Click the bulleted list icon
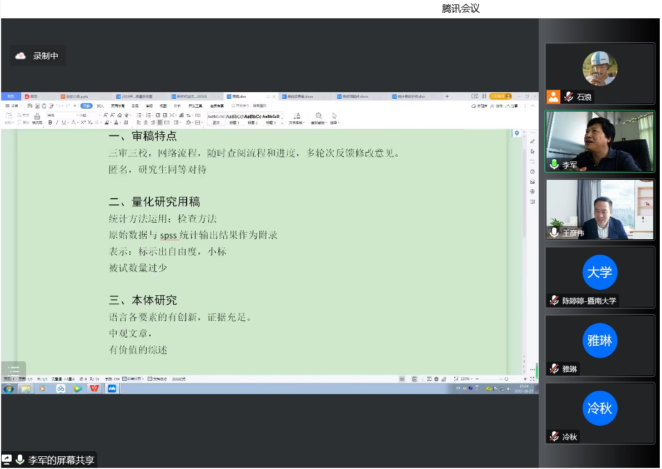Screen dimensions: 662x469 point(139,115)
